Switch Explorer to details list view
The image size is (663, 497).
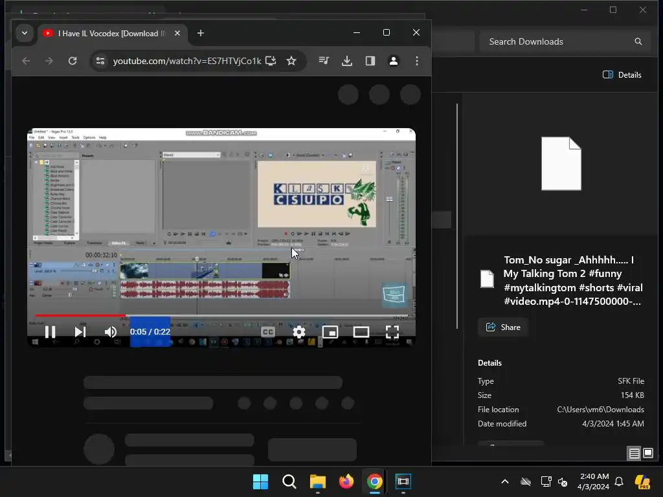click(635, 454)
